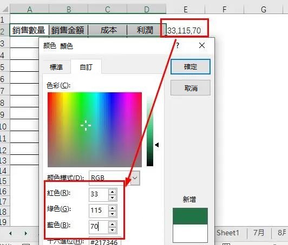This screenshot has height=245, width=288.
Task: Click the luminance slider triangle marker
Action: [x=157, y=145]
